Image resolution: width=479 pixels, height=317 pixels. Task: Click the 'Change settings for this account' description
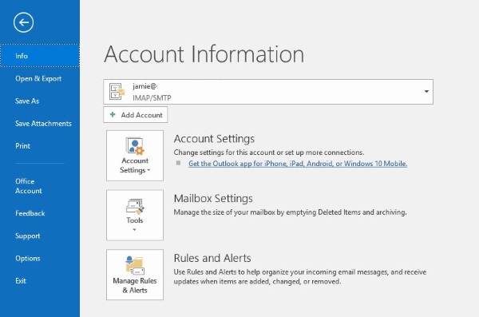[269, 153]
